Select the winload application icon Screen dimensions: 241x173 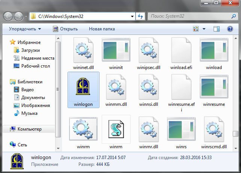214,50
